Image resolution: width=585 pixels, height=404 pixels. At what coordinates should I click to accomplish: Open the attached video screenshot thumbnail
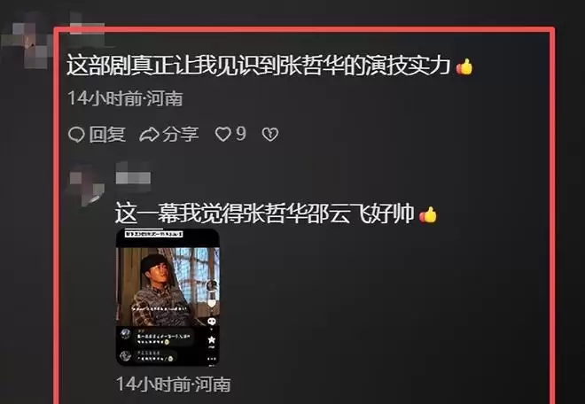(168, 297)
